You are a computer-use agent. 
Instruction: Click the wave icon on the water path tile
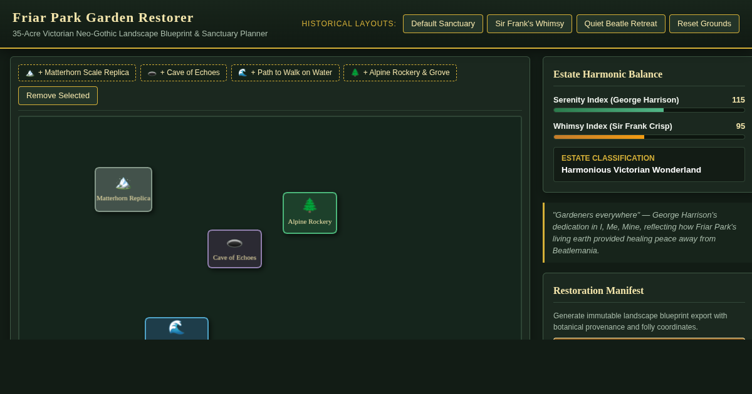click(177, 327)
